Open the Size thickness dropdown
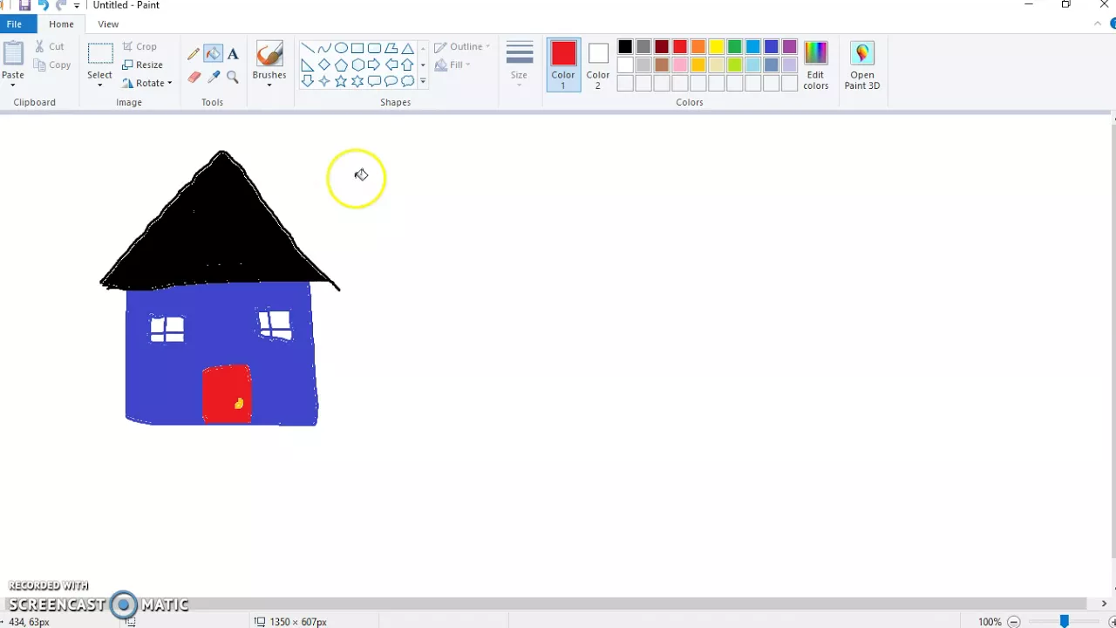 pyautogui.click(x=520, y=65)
